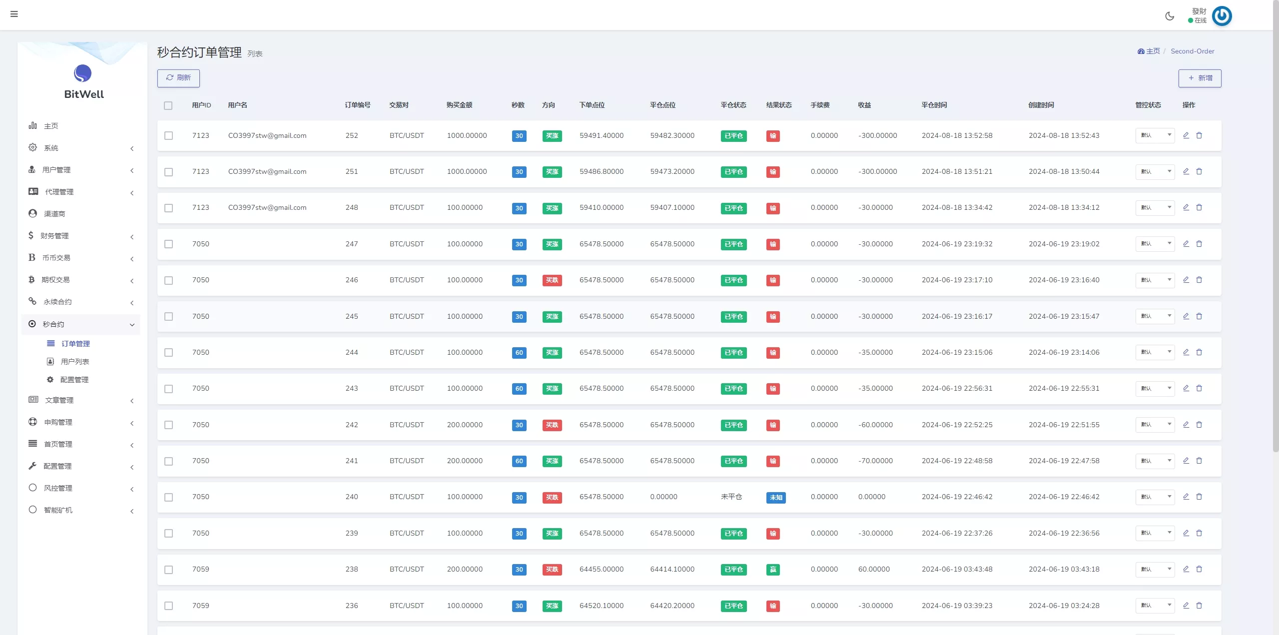1279x635 pixels.
Task: Click the BitWell logo
Action: 83,82
